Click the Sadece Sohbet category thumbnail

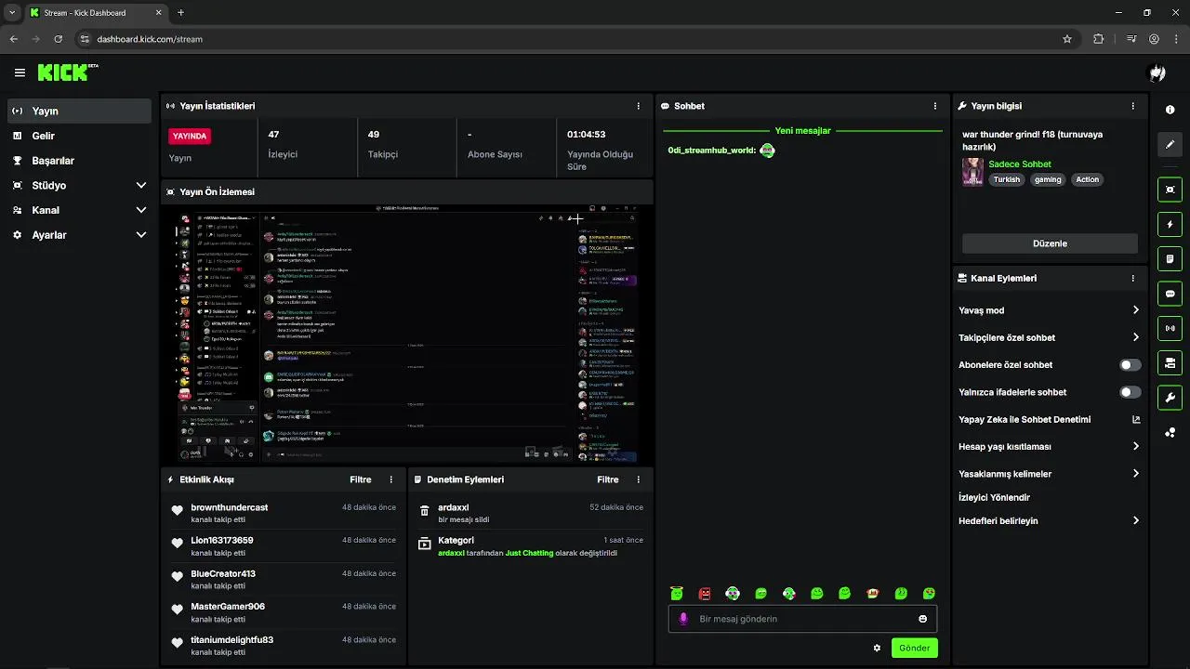(x=972, y=172)
